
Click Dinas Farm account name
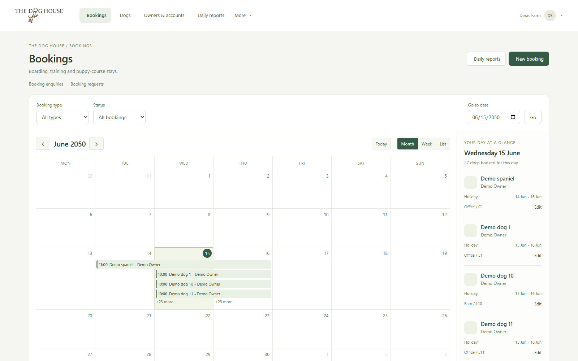point(530,16)
